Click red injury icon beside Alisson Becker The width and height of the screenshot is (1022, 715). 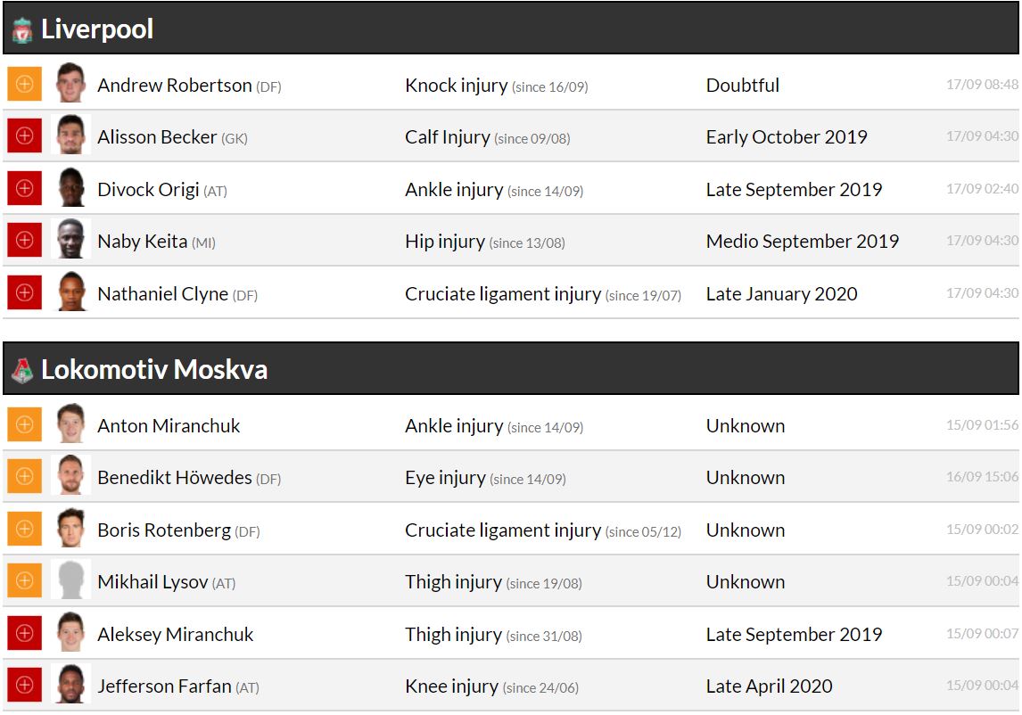pyautogui.click(x=24, y=136)
